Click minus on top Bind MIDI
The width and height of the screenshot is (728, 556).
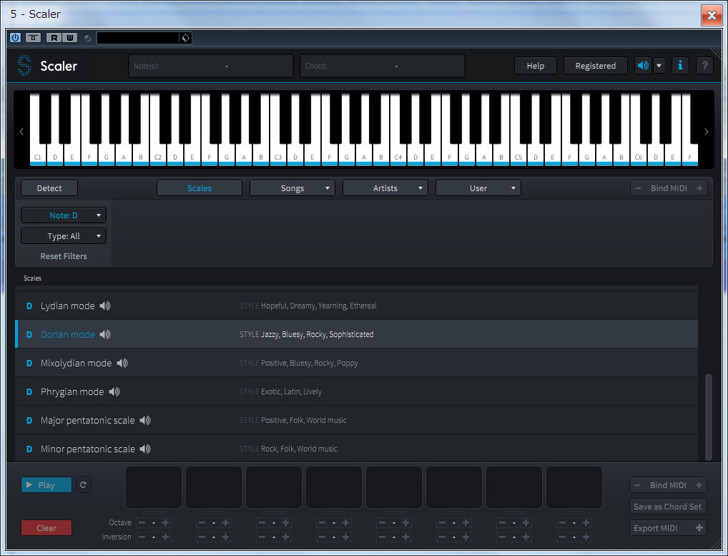639,188
